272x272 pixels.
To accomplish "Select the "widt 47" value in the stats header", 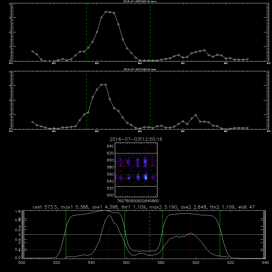I will (x=246, y=207).
